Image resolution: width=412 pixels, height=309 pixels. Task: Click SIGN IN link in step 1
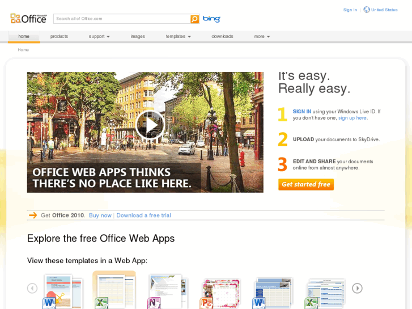(x=302, y=112)
